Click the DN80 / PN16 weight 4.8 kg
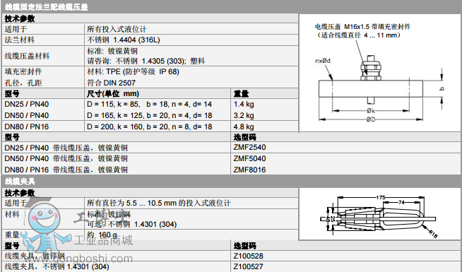Image resolution: width=462 pixels, height=272 pixels. click(x=244, y=126)
